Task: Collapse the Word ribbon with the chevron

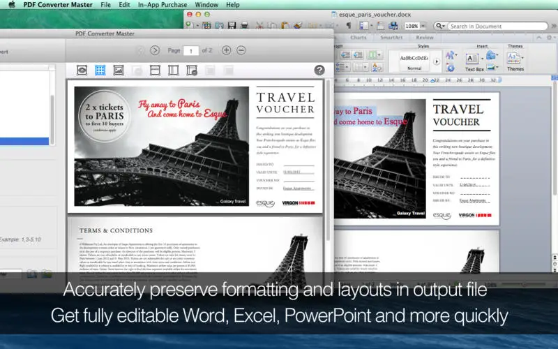Action: 539,38
